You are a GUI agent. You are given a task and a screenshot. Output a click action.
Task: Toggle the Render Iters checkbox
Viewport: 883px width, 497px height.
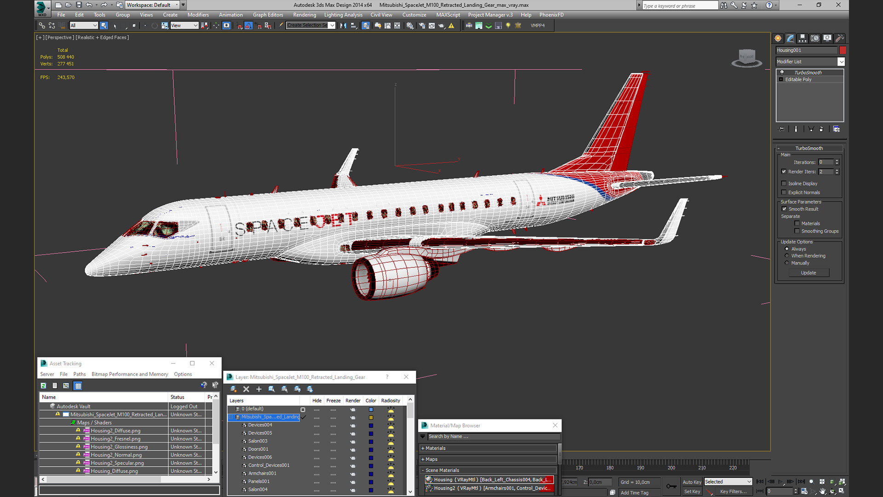click(784, 172)
